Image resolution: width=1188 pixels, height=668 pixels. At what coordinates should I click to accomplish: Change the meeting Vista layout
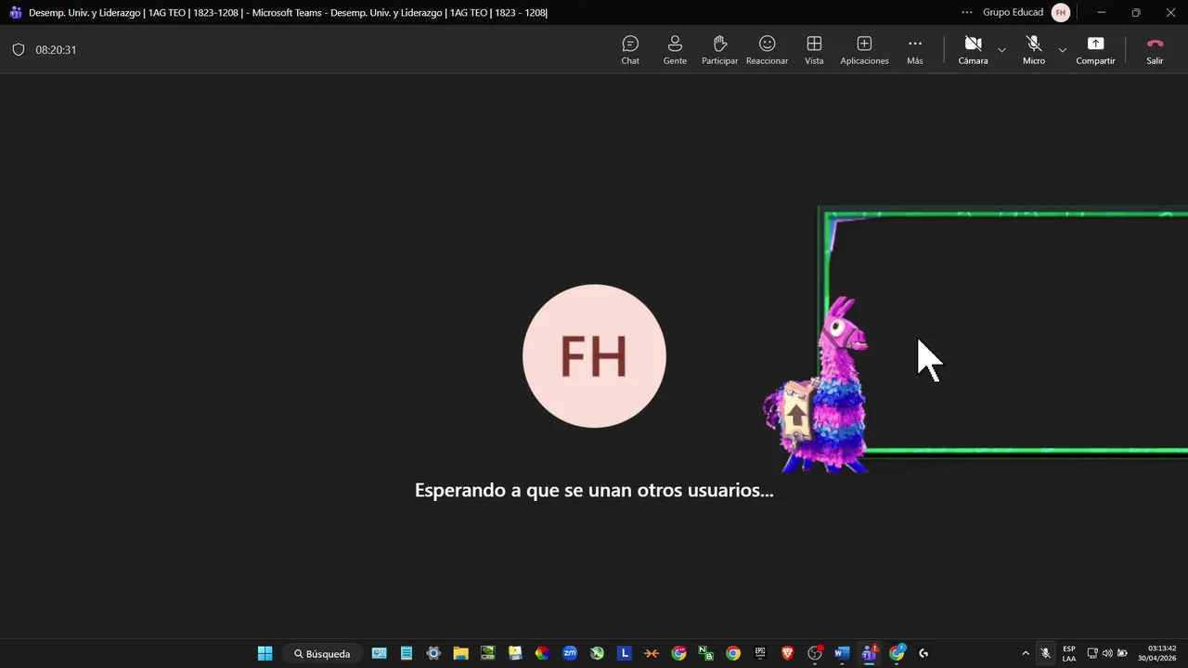point(814,50)
